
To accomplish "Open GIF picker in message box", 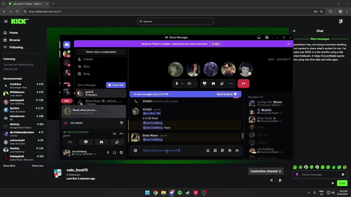I will (215, 150).
